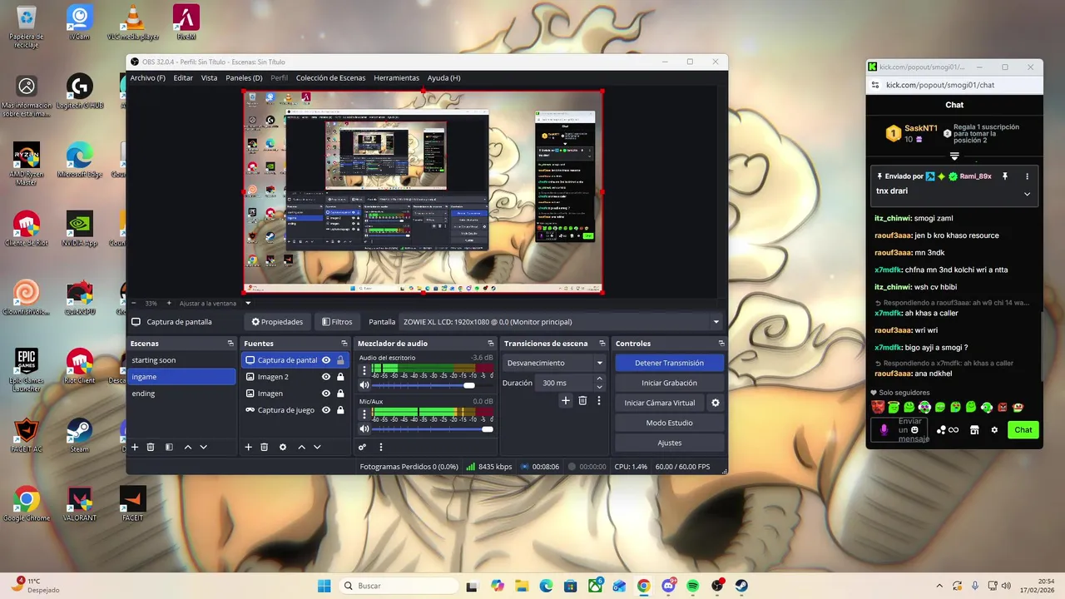Screen dimensions: 1065x599
Task: Lock the Captura de pantalla source
Action: click(340, 360)
